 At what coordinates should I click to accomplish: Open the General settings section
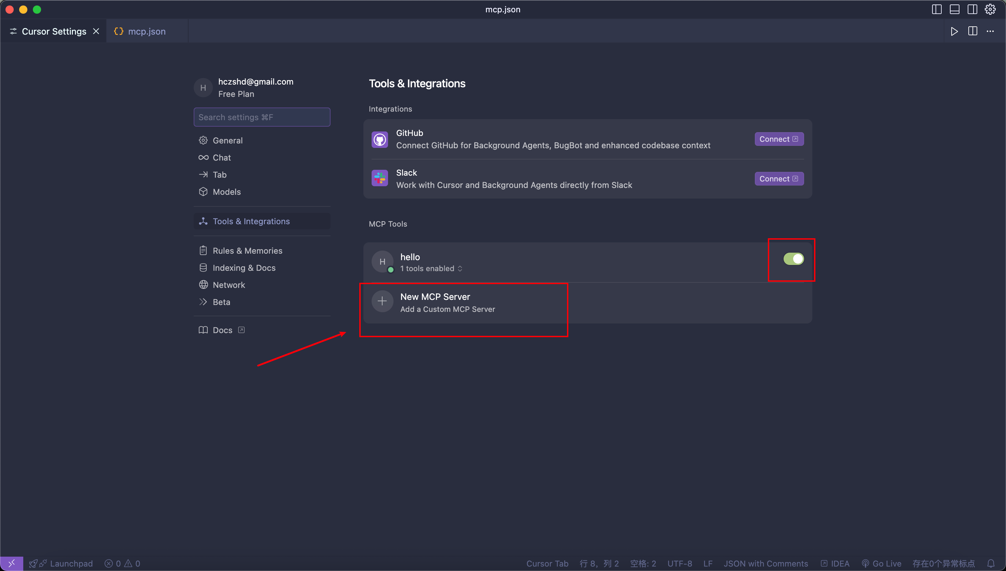[x=262, y=140]
